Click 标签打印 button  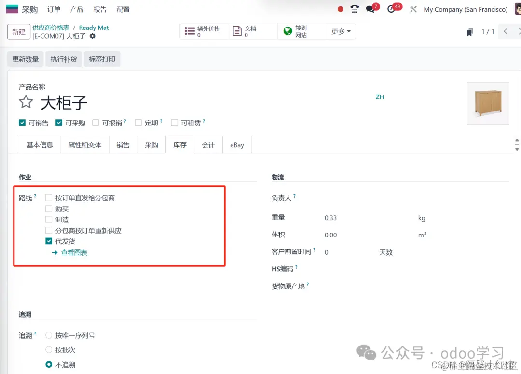coord(102,59)
